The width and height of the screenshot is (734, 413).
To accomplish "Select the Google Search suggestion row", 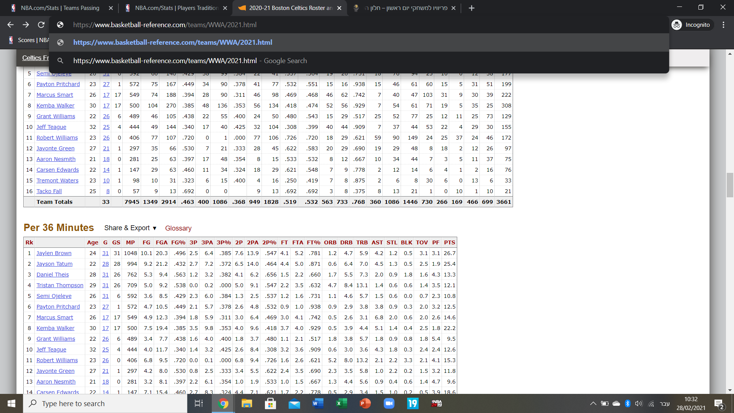I will (x=359, y=61).
